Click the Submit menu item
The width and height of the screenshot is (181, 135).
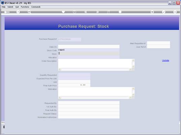click(10, 7)
